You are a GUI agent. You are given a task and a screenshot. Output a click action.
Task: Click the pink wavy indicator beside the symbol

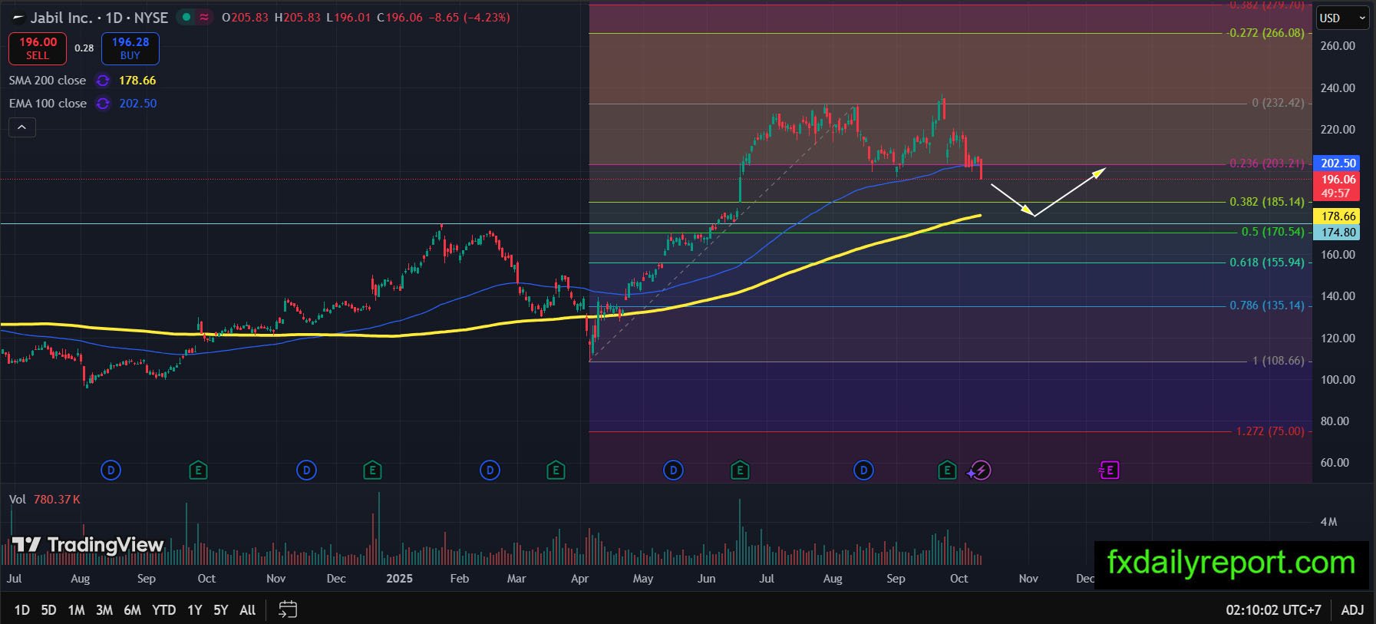tap(204, 17)
